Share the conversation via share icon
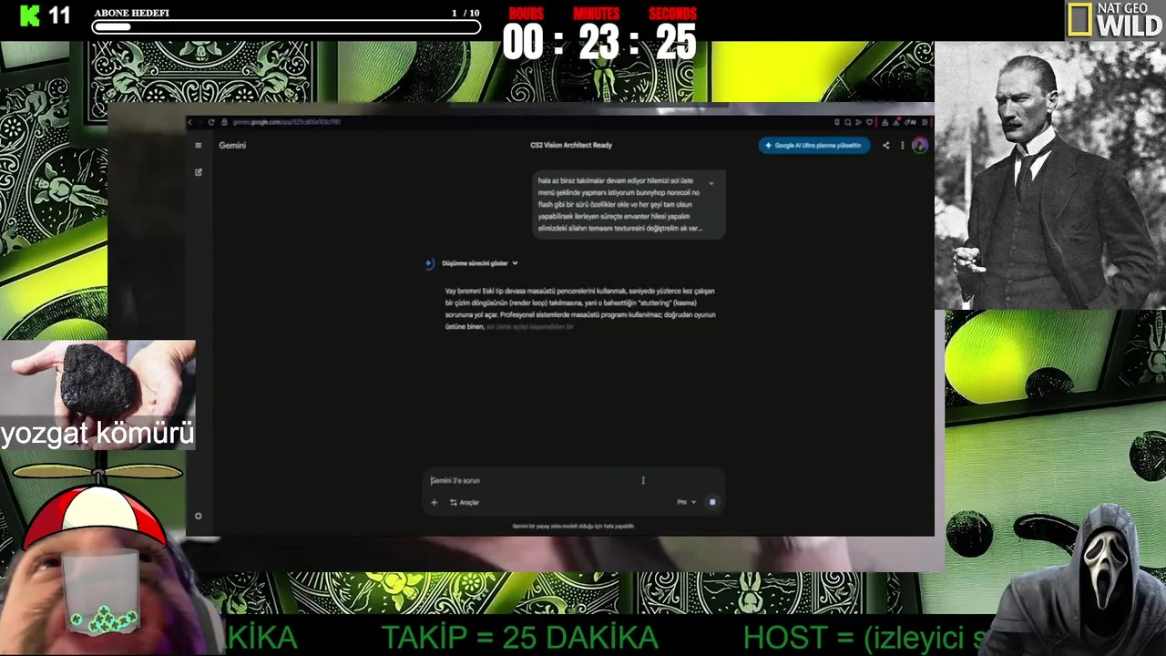 [x=885, y=145]
